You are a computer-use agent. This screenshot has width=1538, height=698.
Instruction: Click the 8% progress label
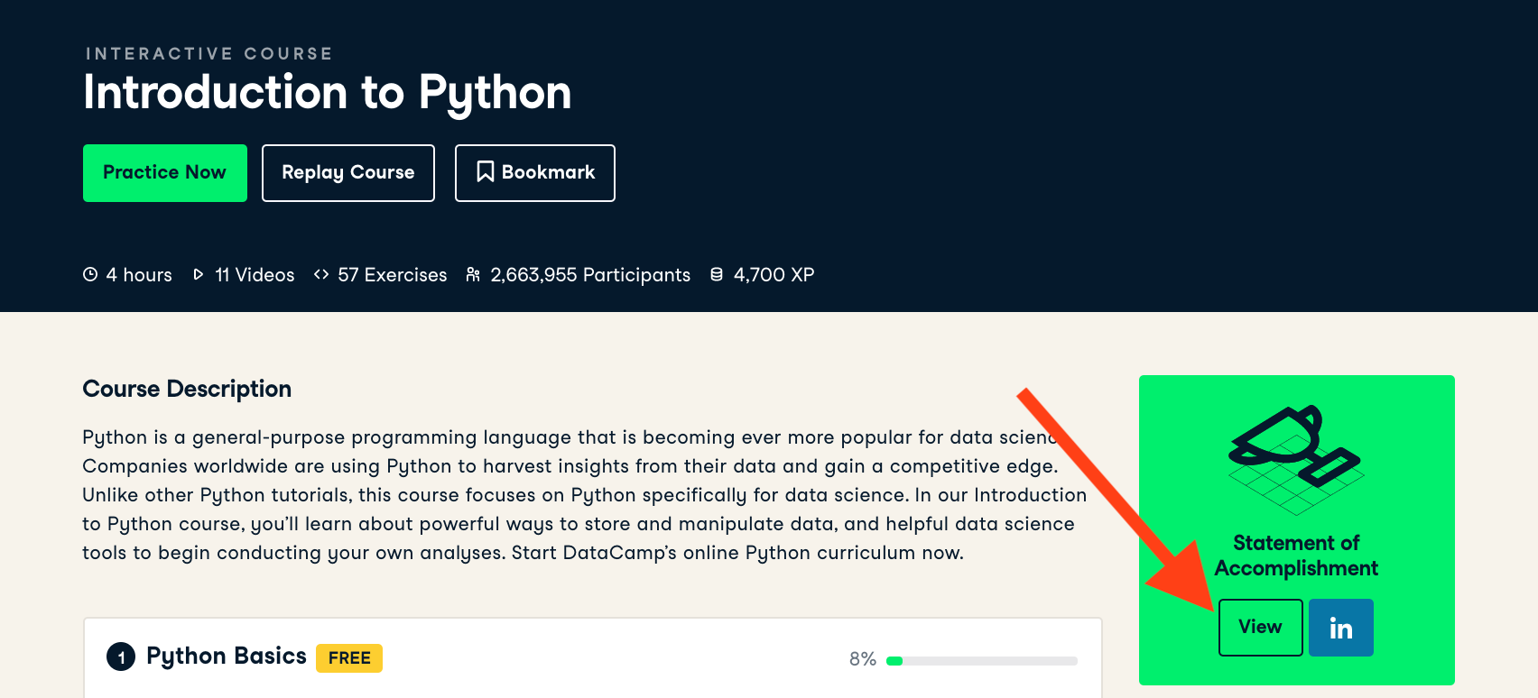pyautogui.click(x=863, y=659)
